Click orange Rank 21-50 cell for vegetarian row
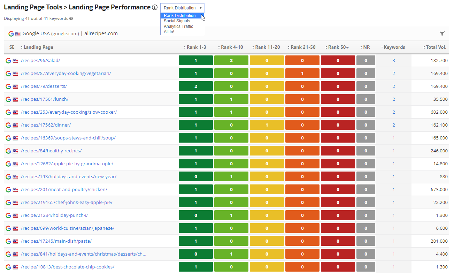454x273 pixels. point(302,74)
